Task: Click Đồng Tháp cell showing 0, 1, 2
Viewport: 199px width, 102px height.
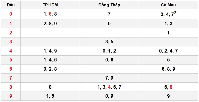Action: [x=109, y=51]
